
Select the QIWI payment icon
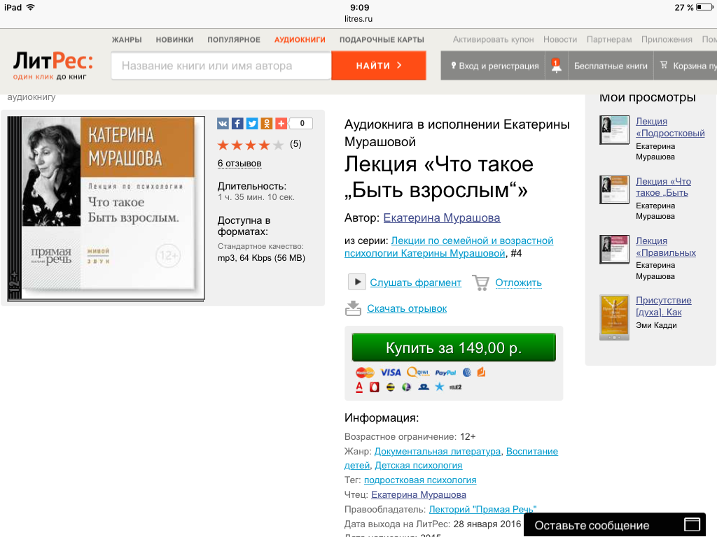(418, 373)
